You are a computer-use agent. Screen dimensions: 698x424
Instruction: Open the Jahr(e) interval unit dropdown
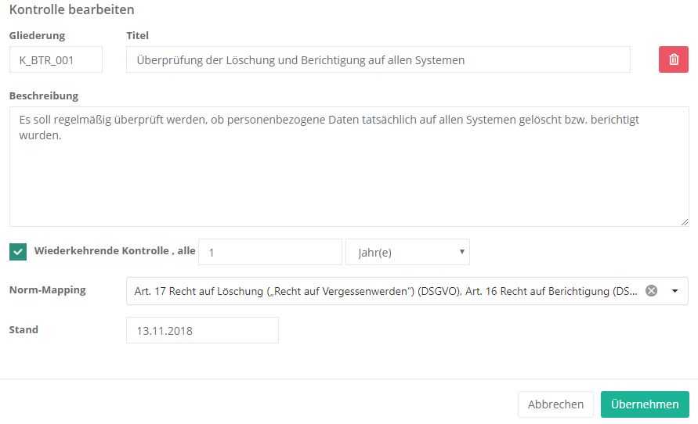point(407,252)
